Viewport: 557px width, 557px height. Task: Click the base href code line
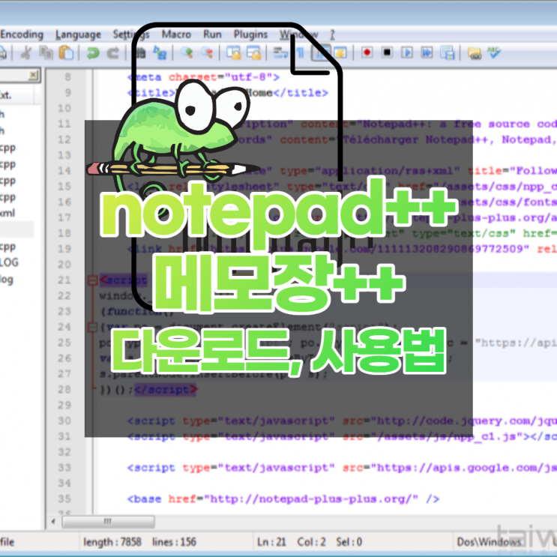coord(283,499)
